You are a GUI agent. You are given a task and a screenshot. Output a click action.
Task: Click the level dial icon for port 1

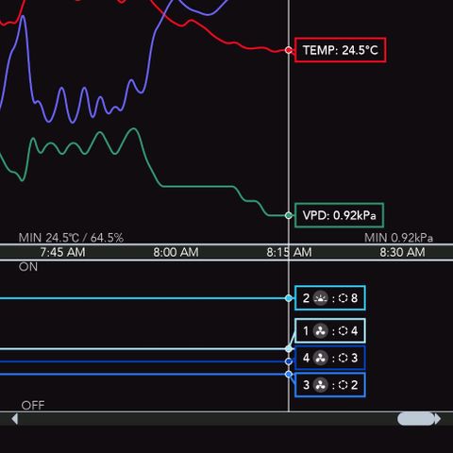coord(343,330)
